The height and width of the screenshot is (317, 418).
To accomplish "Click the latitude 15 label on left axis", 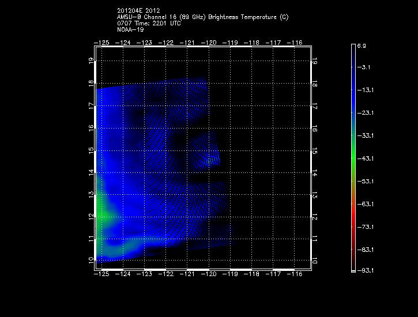I will tap(91, 150).
